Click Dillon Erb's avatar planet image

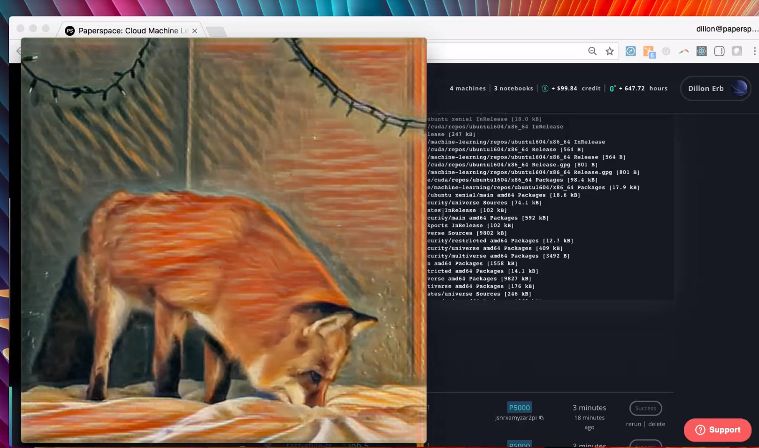click(739, 88)
